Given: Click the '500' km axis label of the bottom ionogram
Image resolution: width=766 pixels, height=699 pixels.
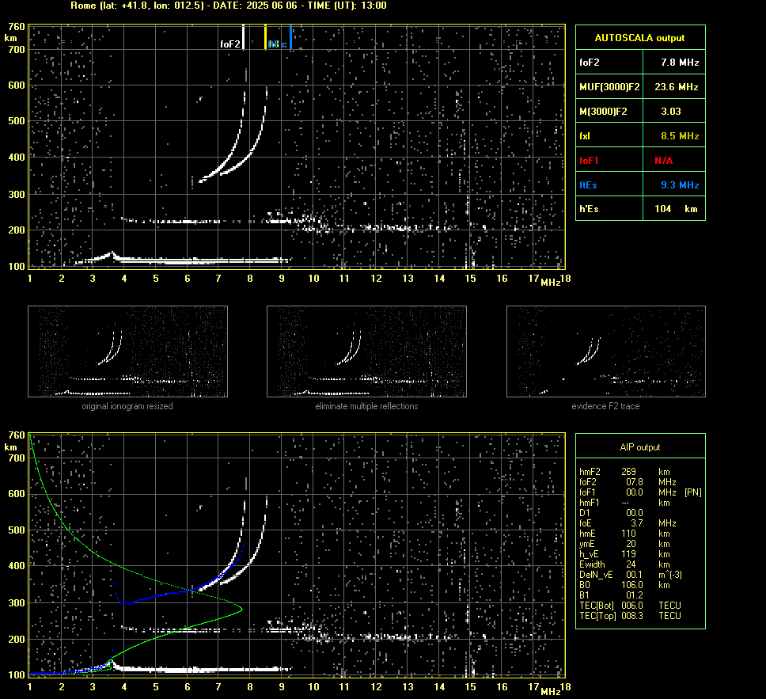Looking at the screenshot, I should point(16,530).
